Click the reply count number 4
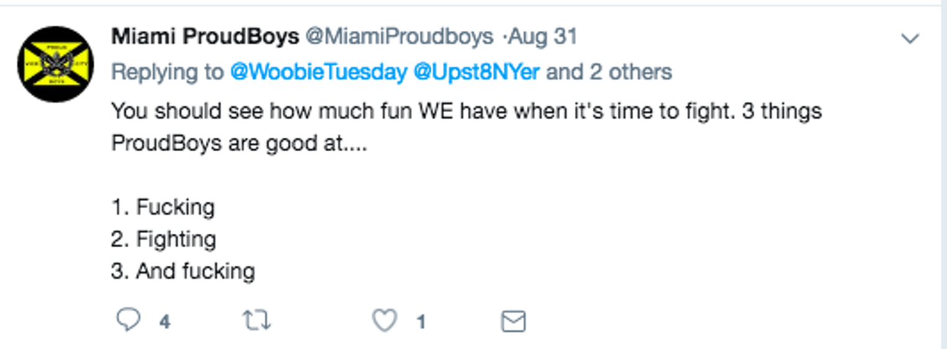 (x=164, y=322)
